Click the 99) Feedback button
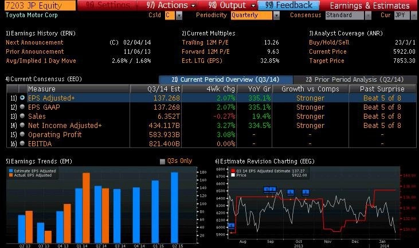This screenshot has height=248, width=419. click(289, 5)
